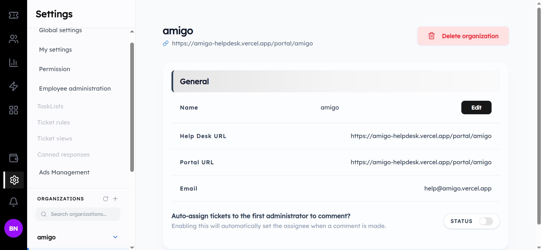541x250 pixels.
Task: Expand the amigo organization chevron
Action: (115, 237)
